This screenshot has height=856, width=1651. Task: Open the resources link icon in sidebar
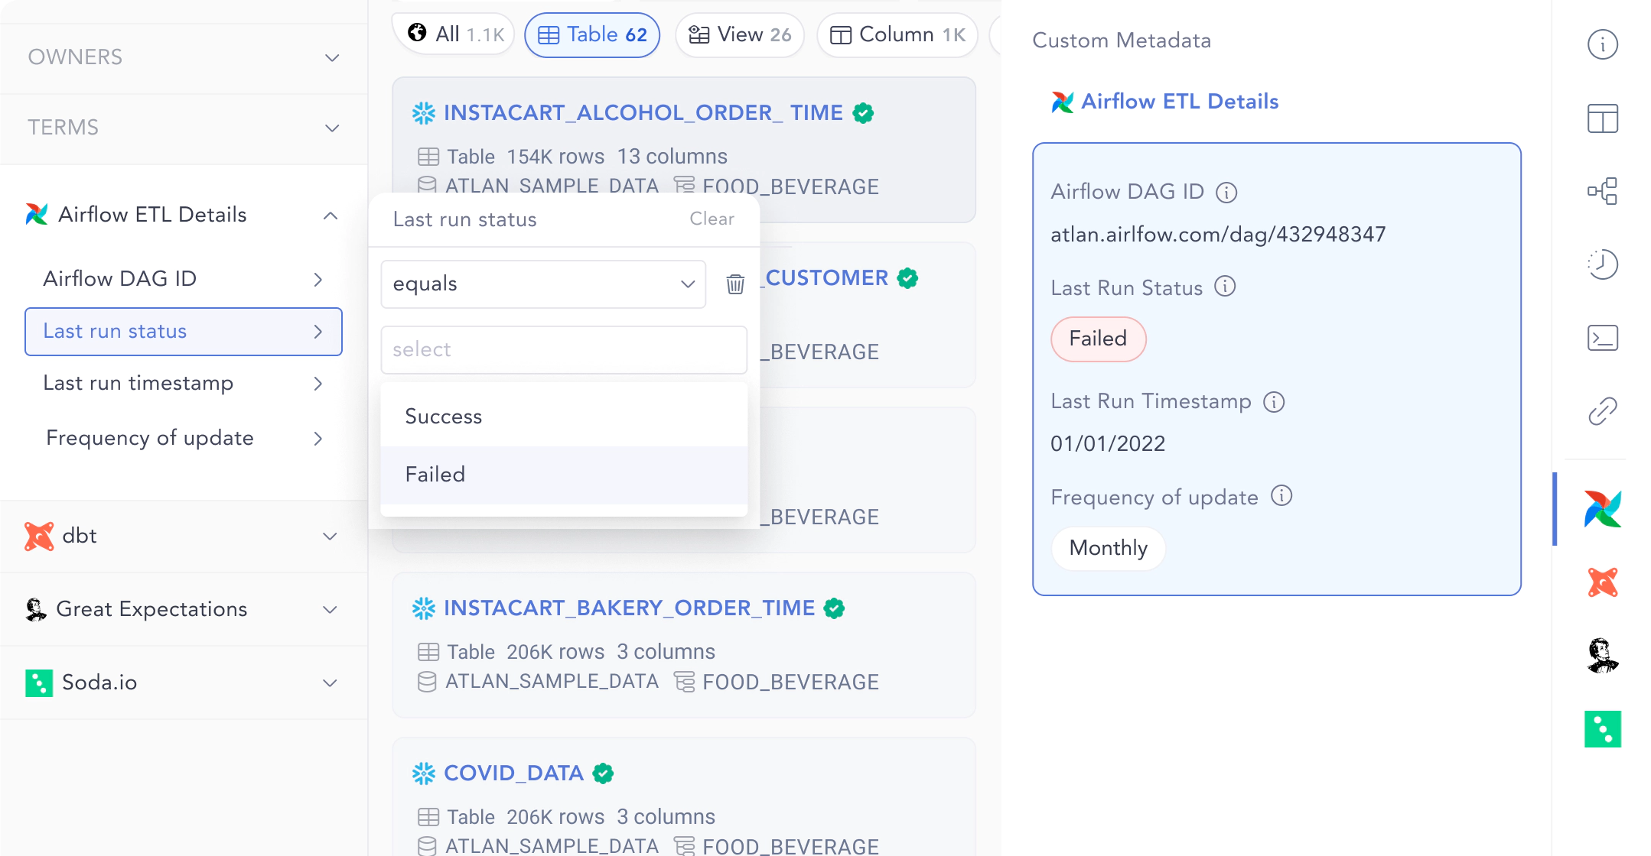coord(1602,411)
